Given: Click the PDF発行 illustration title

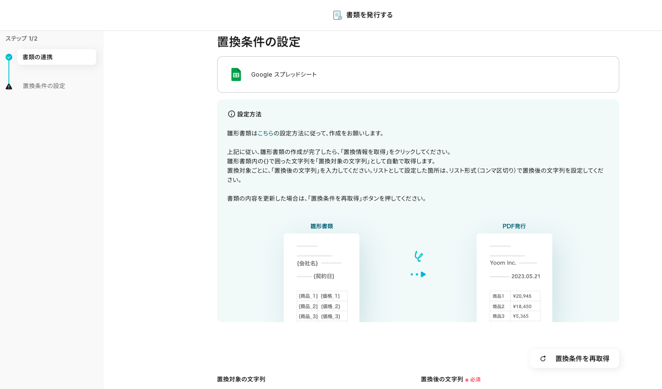Looking at the screenshot, I should [514, 226].
